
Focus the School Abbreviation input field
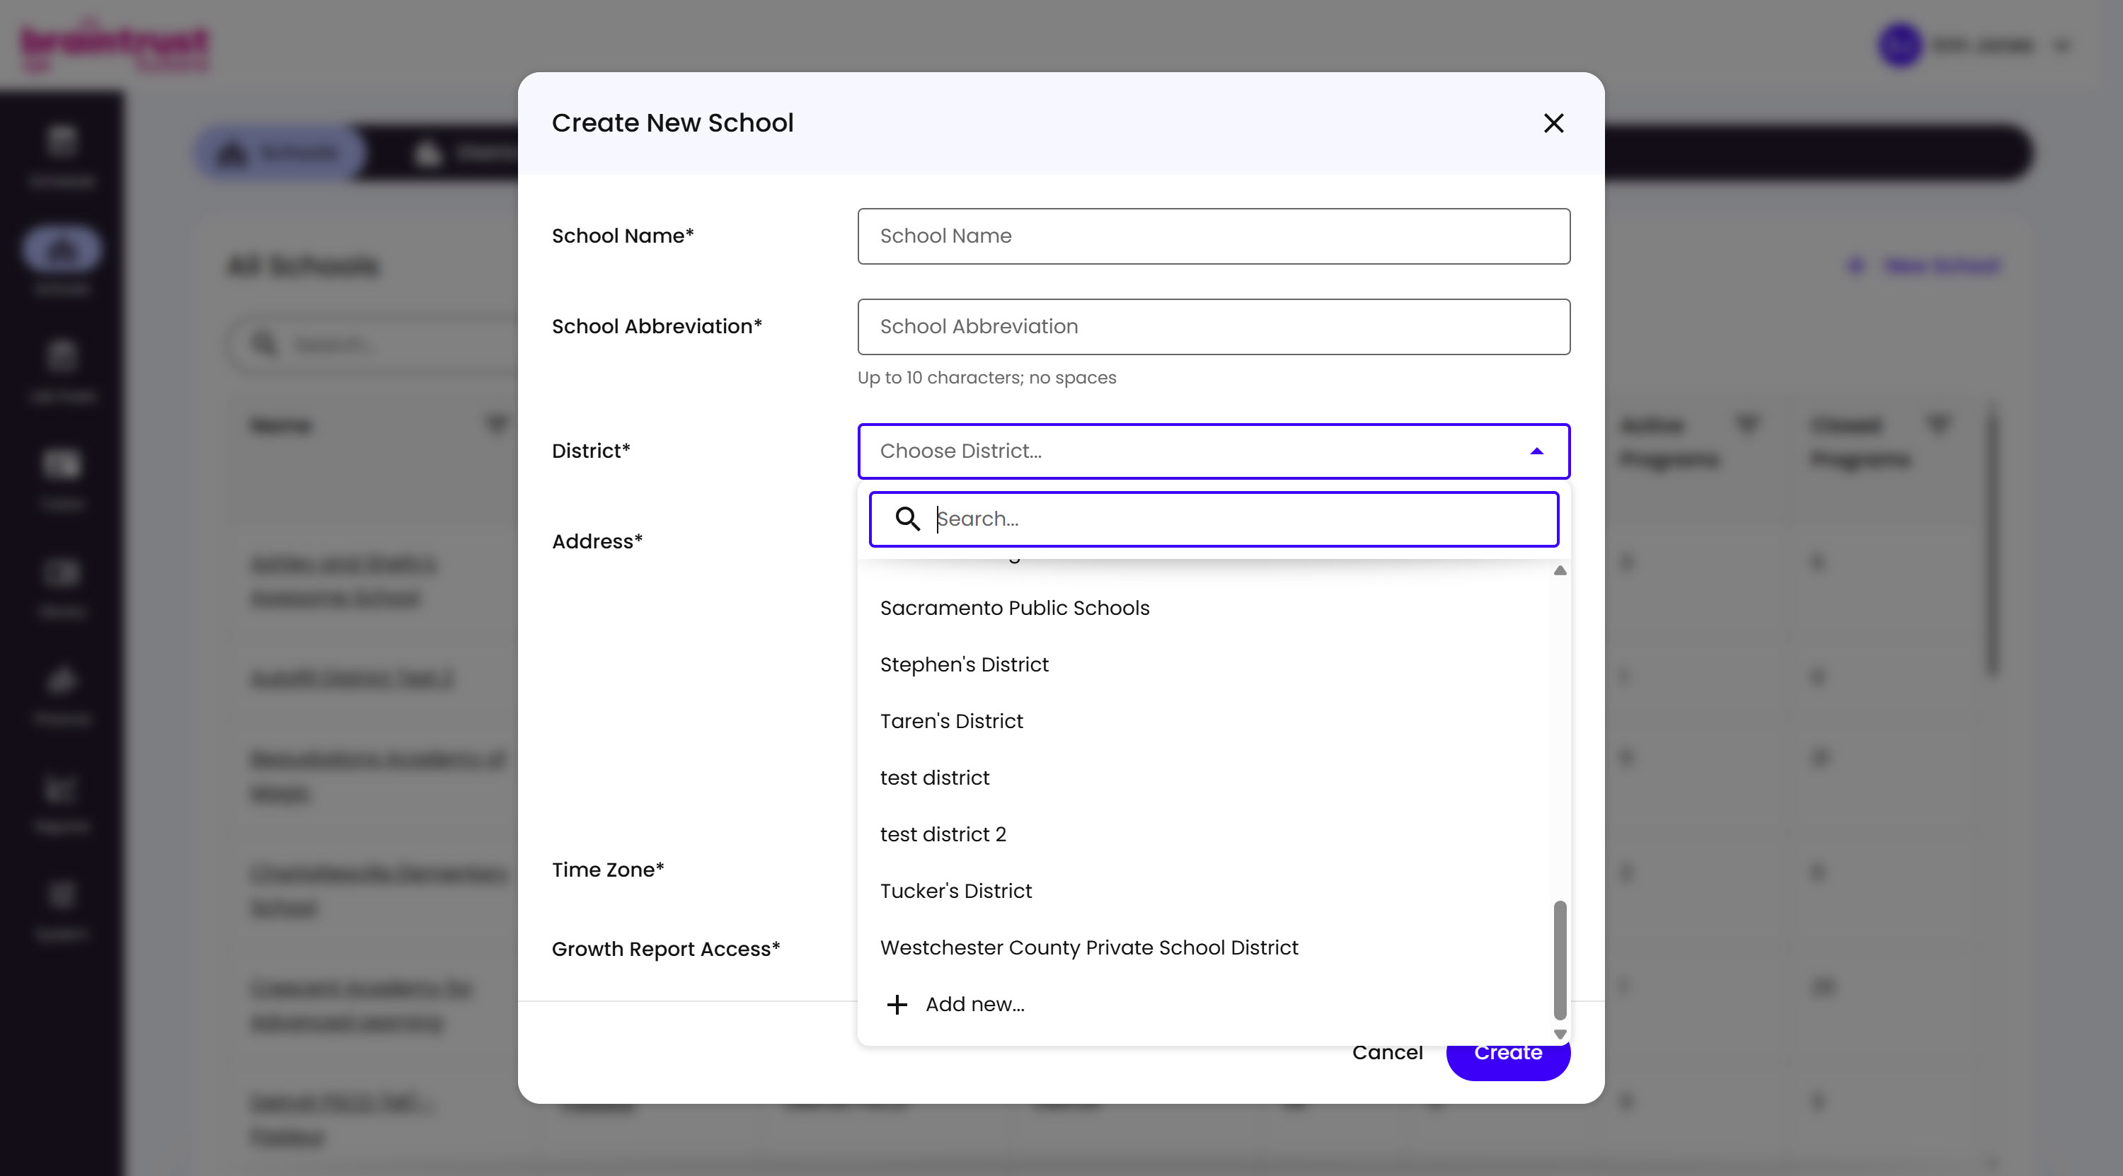click(1213, 326)
